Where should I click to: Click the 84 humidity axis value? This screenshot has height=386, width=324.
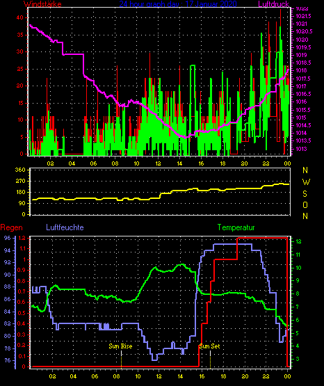tap(8, 312)
